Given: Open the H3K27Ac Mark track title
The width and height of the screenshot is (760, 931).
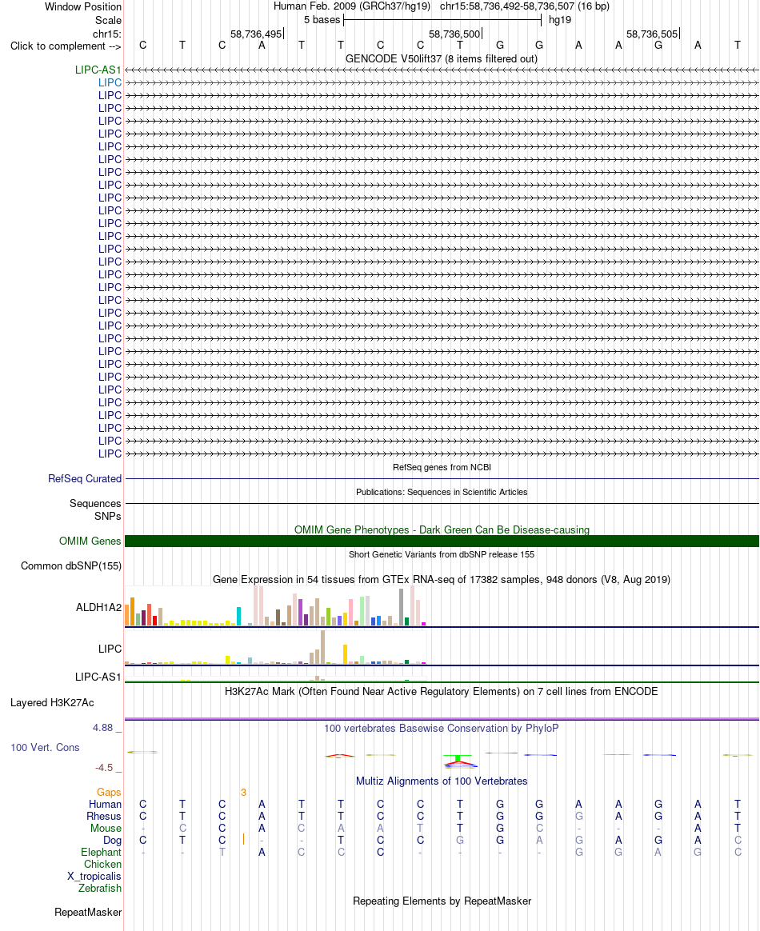Looking at the screenshot, I should [x=441, y=692].
